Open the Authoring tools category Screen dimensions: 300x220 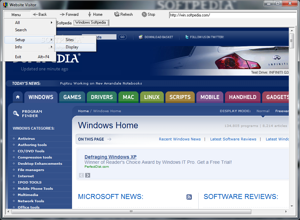32,145
